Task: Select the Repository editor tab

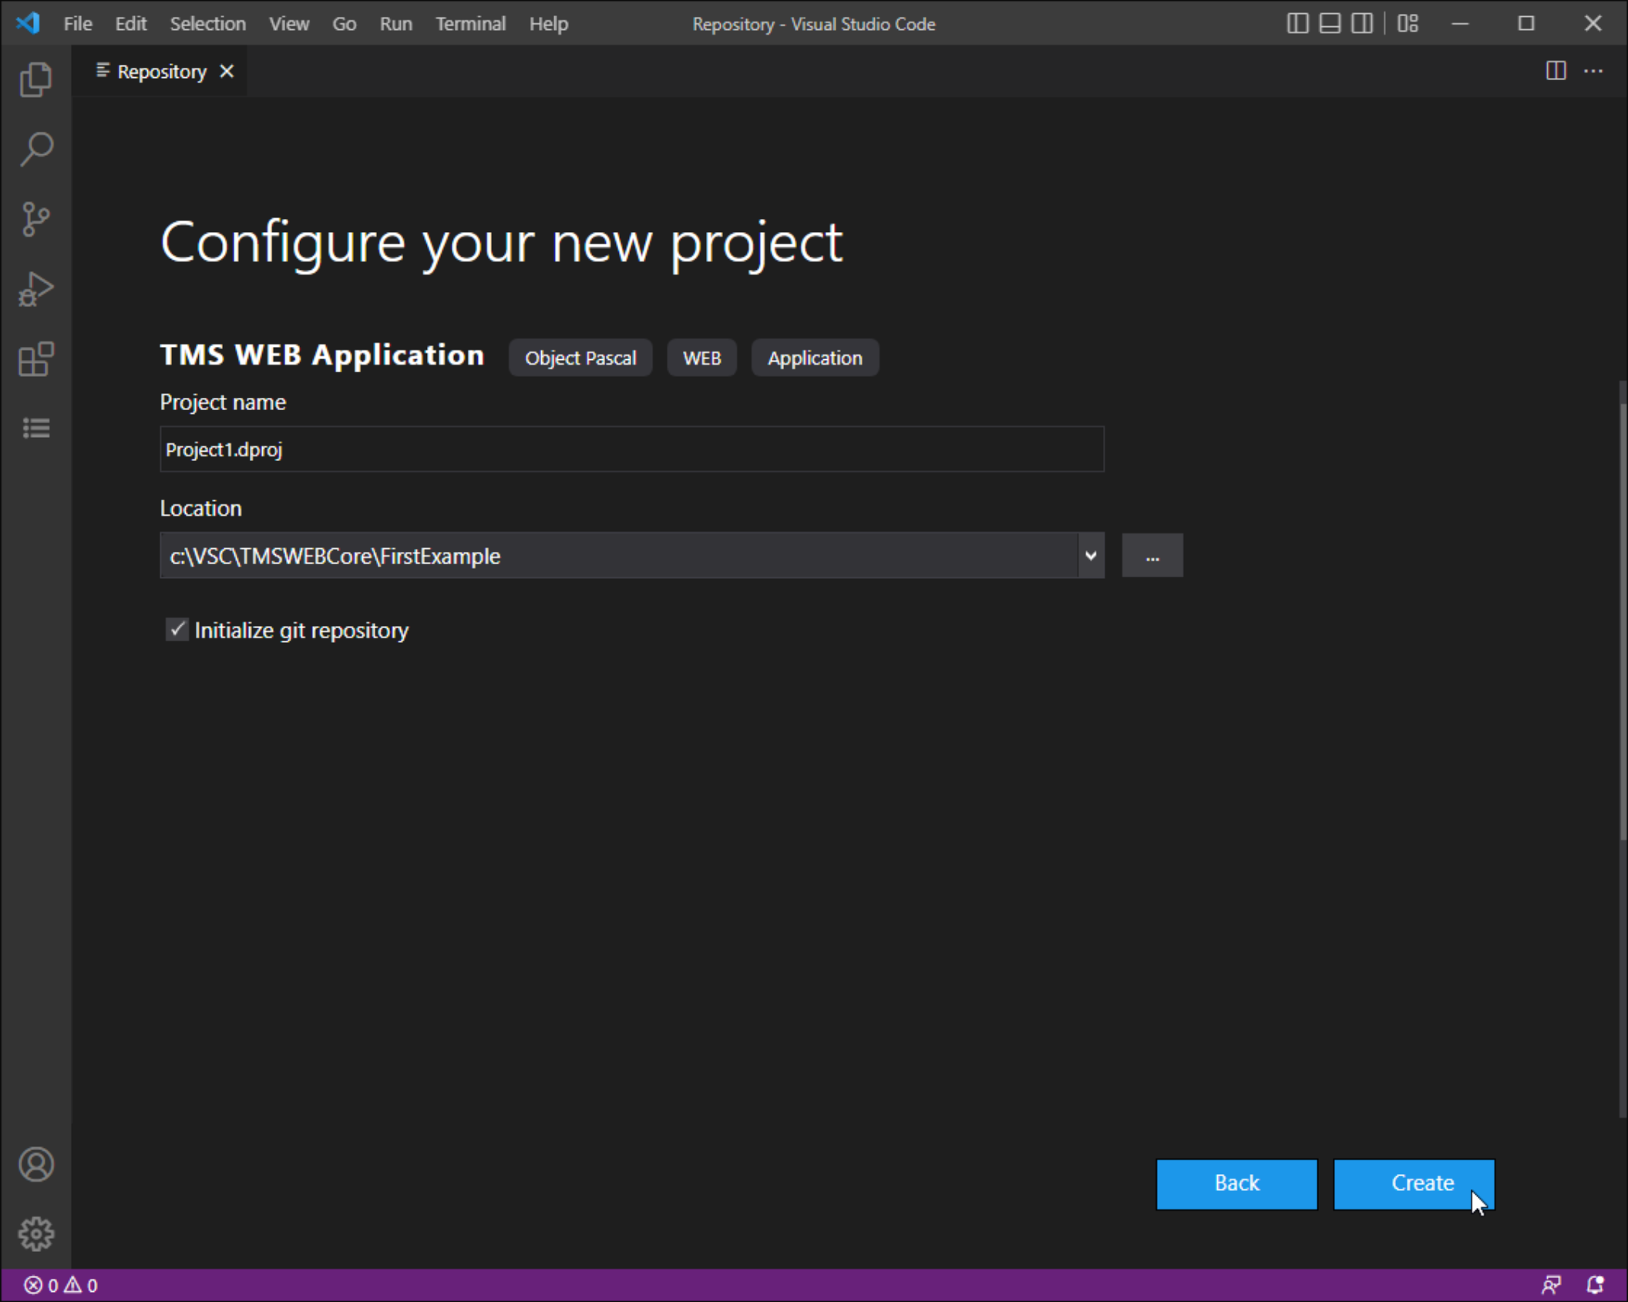Action: point(160,71)
